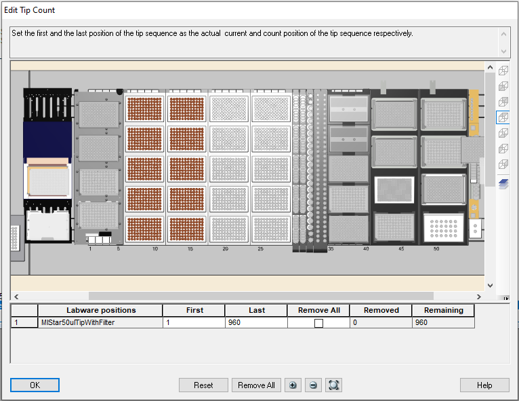The width and height of the screenshot is (519, 401).
Task: Zoom out with the minus magnifier button
Action: point(313,385)
